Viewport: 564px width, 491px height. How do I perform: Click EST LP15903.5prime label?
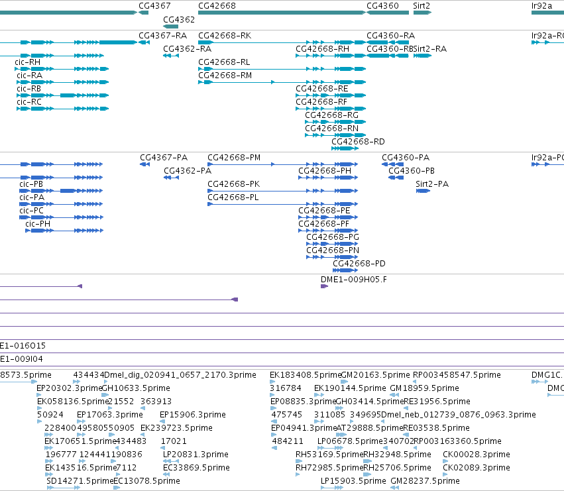tap(353, 482)
